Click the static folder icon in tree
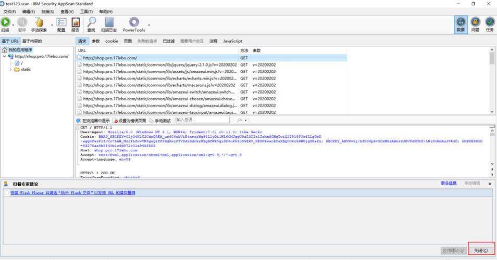This screenshot has width=497, height=260. tap(17, 69)
